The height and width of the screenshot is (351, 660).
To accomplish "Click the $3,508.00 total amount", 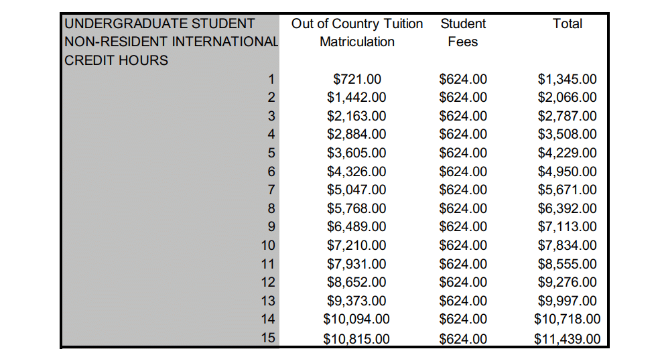I will tap(568, 134).
